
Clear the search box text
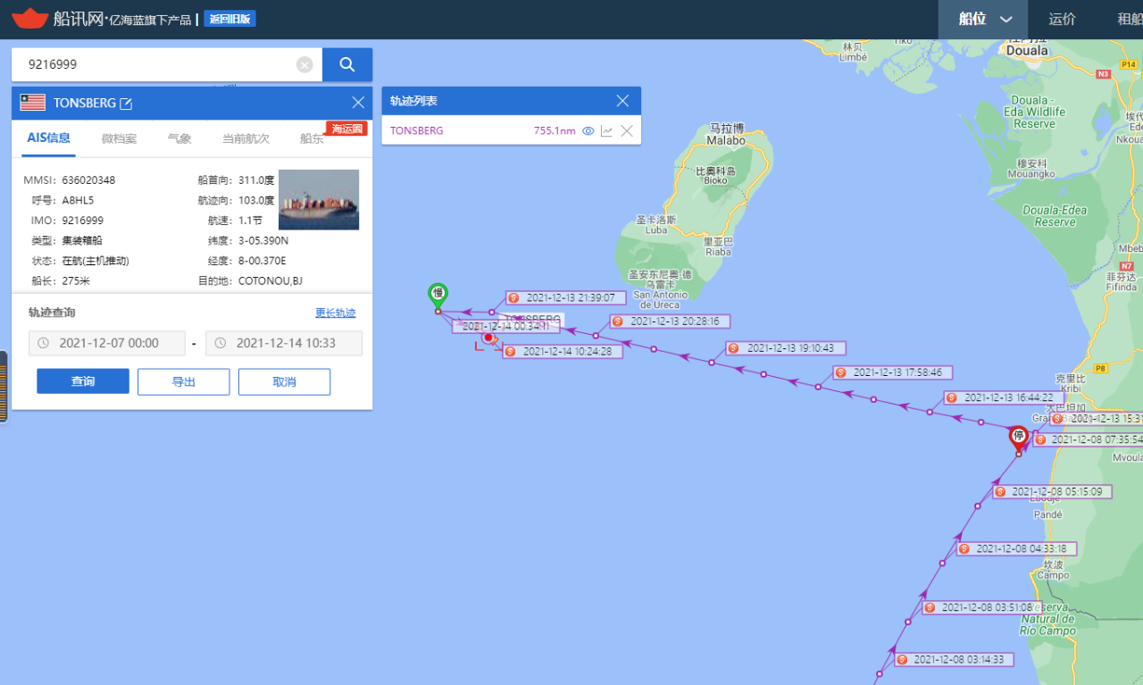click(x=305, y=65)
